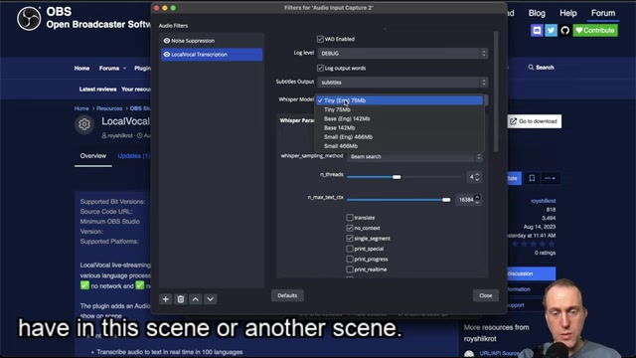Screen dimensions: 636x358
Task: Switch to the Updates (1) tab
Action: 134,156
